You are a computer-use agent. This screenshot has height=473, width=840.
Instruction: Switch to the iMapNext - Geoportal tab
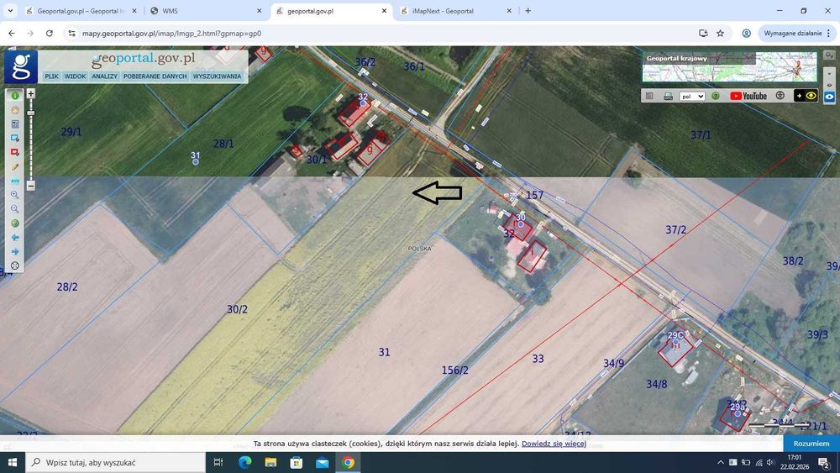pyautogui.click(x=454, y=11)
